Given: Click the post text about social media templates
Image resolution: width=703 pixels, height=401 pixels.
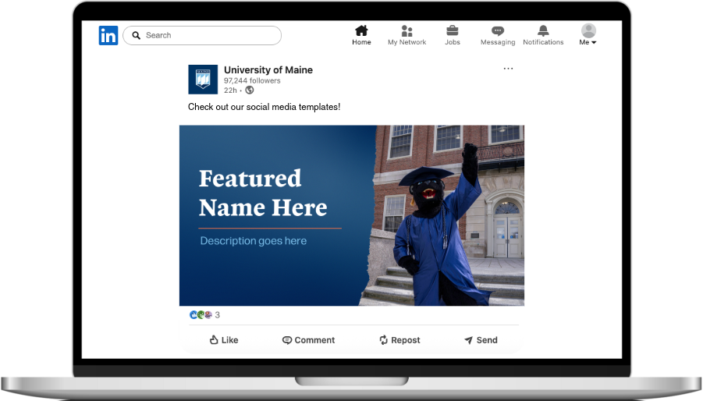Looking at the screenshot, I should (x=264, y=107).
